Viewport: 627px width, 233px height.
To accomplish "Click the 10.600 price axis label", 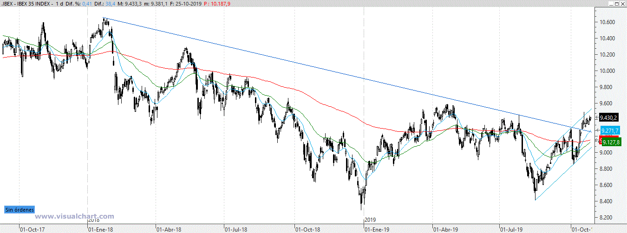I will click(607, 22).
